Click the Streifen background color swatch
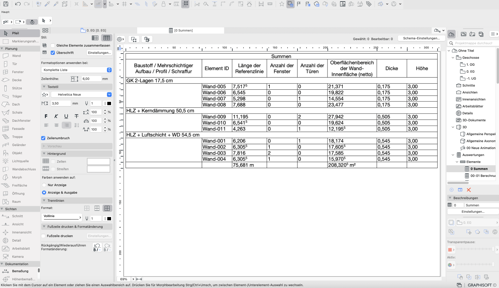This screenshot has height=288, width=499. coord(99,169)
